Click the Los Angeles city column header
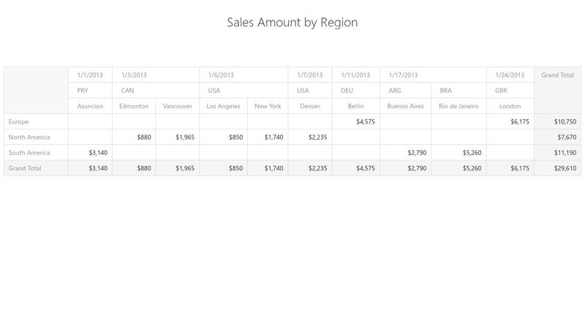Viewport: 585px width, 329px height. tap(223, 106)
